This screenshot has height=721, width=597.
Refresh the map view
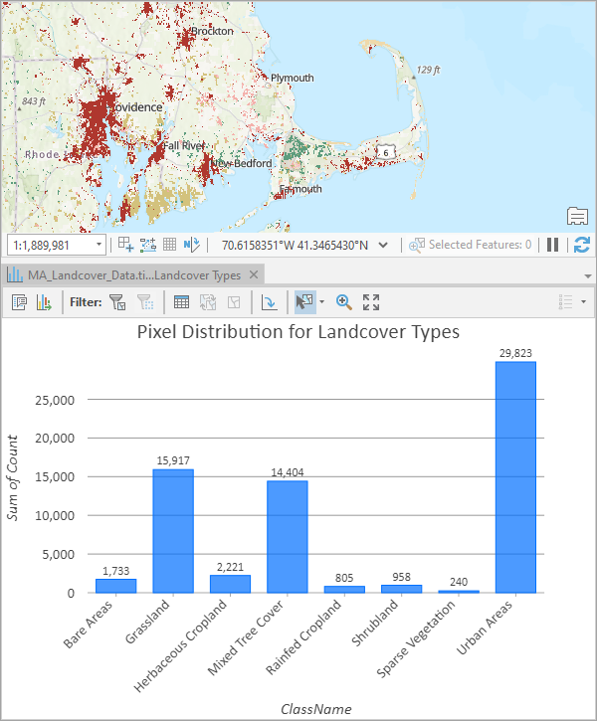[581, 245]
